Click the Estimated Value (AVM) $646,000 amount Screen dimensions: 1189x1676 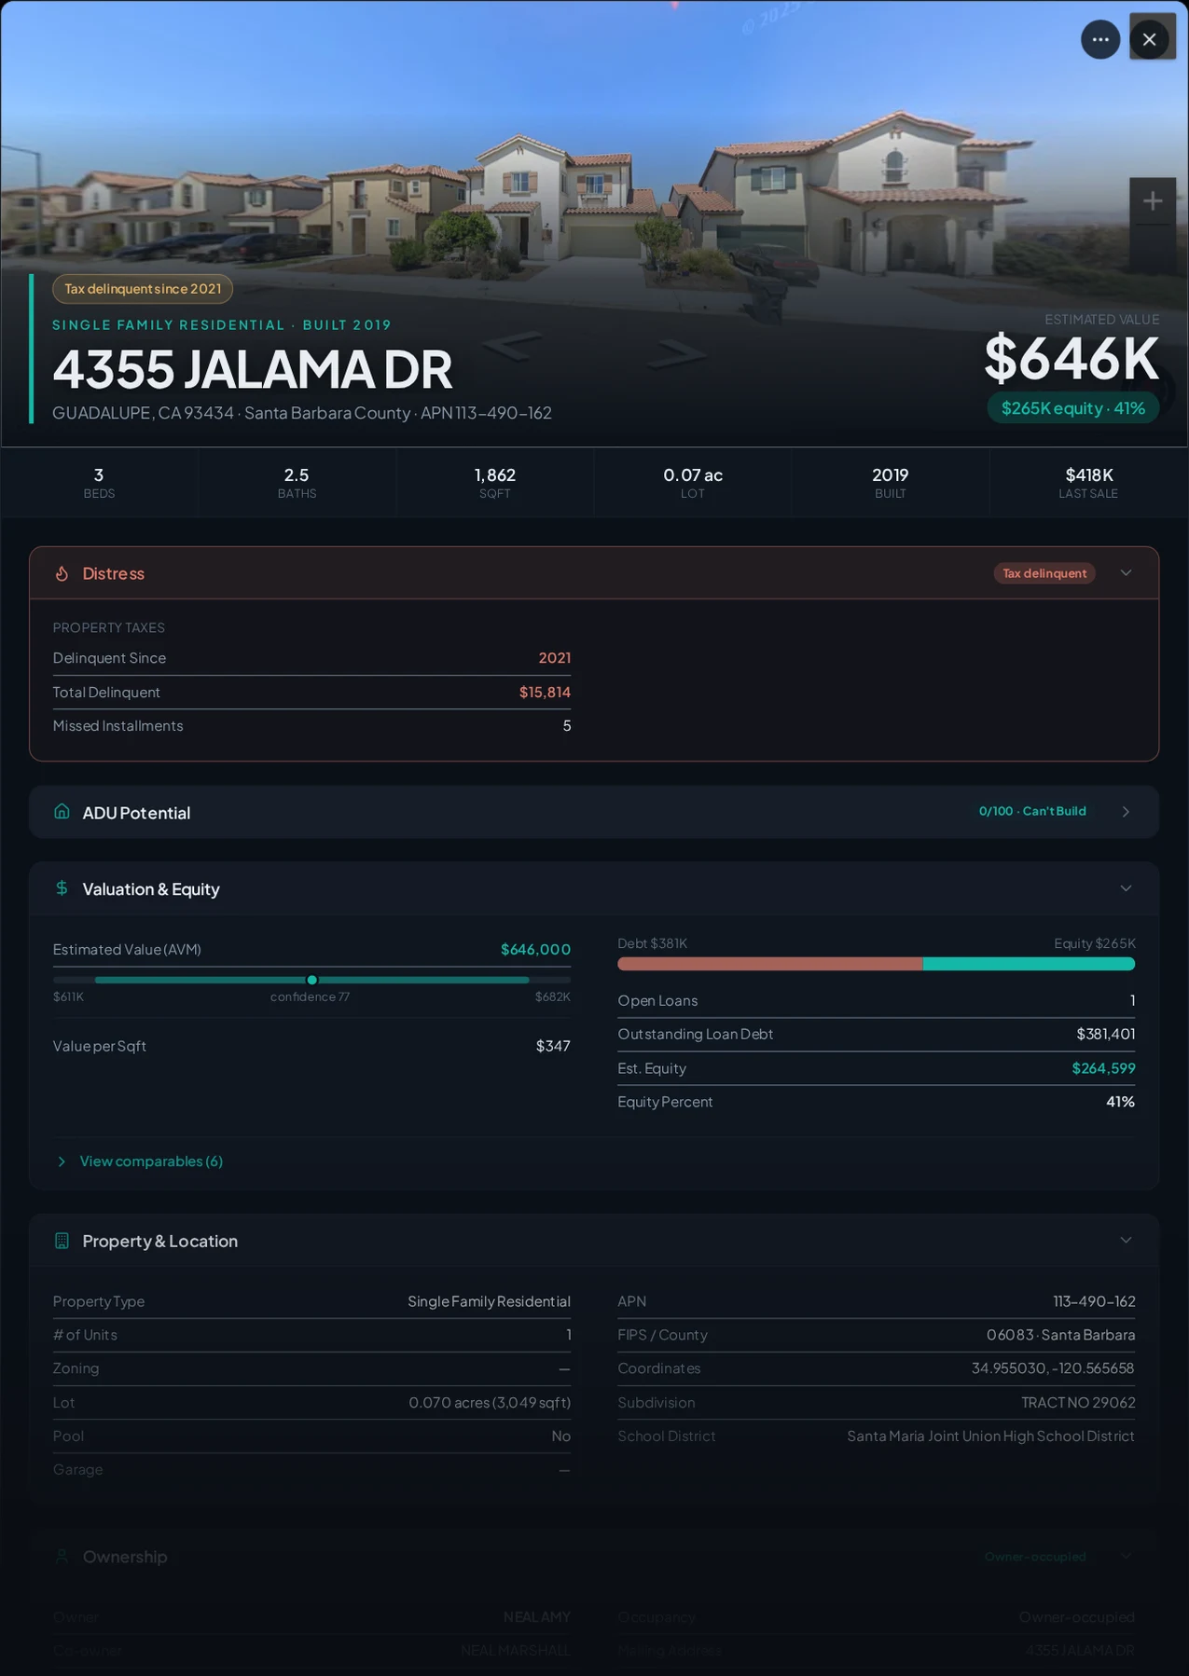(535, 949)
